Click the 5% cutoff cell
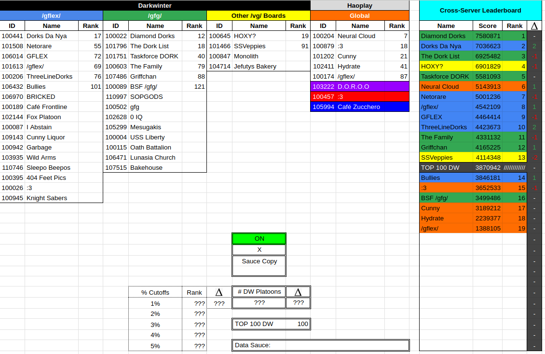Viewport: 545px width, 354px height. click(155, 346)
